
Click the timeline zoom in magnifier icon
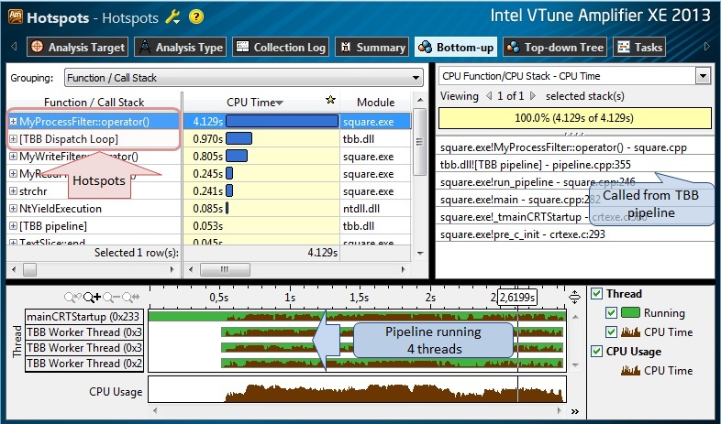tap(92, 298)
